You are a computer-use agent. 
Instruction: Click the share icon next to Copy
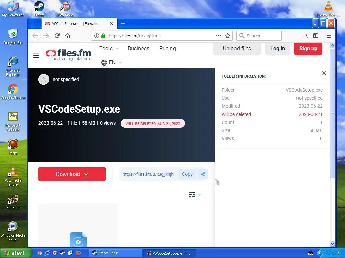[203, 174]
